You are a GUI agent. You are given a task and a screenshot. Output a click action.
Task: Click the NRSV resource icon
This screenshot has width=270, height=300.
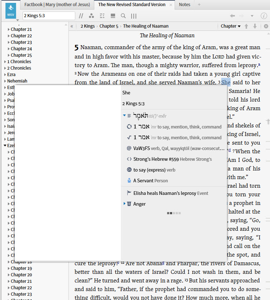point(11,11)
